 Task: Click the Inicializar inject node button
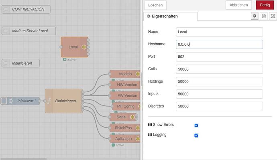[x=4, y=101]
